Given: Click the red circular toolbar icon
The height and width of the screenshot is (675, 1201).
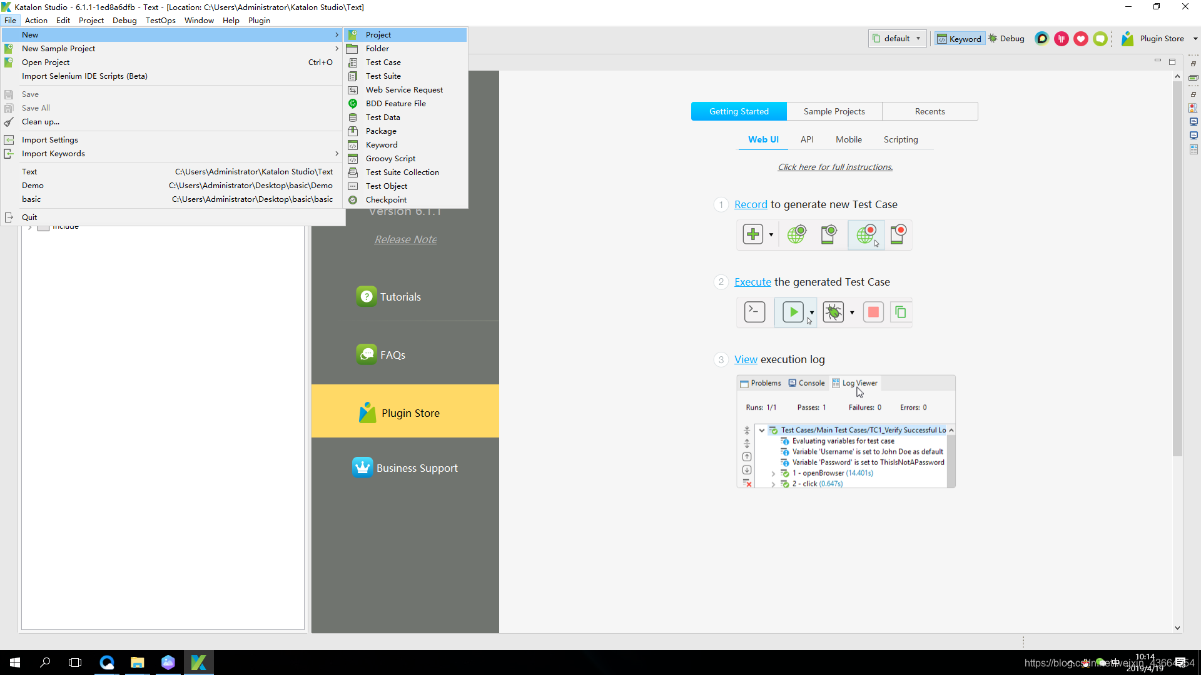Looking at the screenshot, I should [x=1062, y=39].
